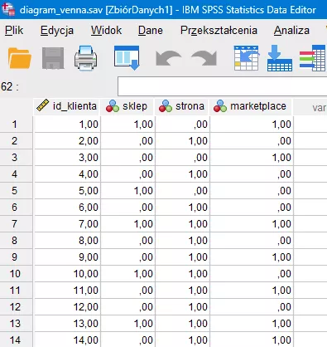Screen dimensions: 327x347
Task: Click id_klienta cell showing 9,00
Action: coord(67,257)
